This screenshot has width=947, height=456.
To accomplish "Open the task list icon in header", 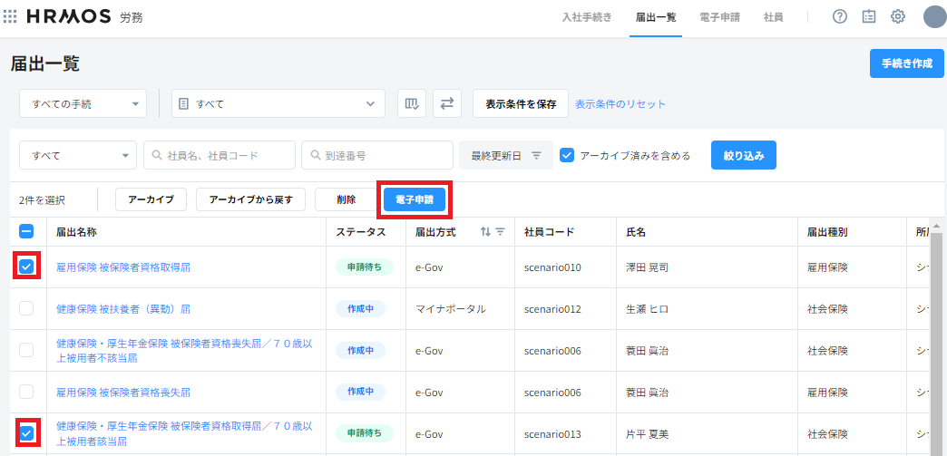I will coord(868,17).
